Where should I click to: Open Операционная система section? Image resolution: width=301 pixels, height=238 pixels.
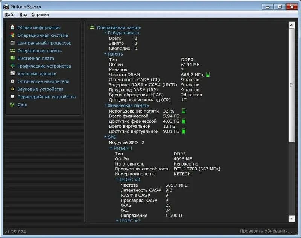pyautogui.click(x=43, y=35)
